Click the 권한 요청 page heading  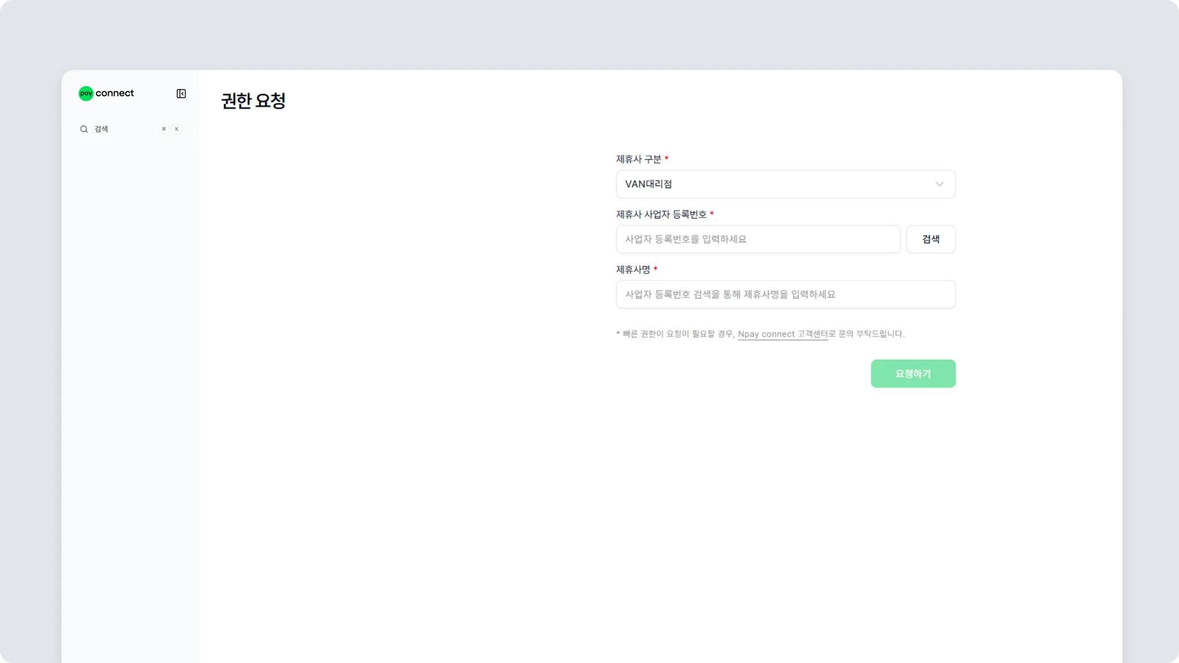click(253, 101)
